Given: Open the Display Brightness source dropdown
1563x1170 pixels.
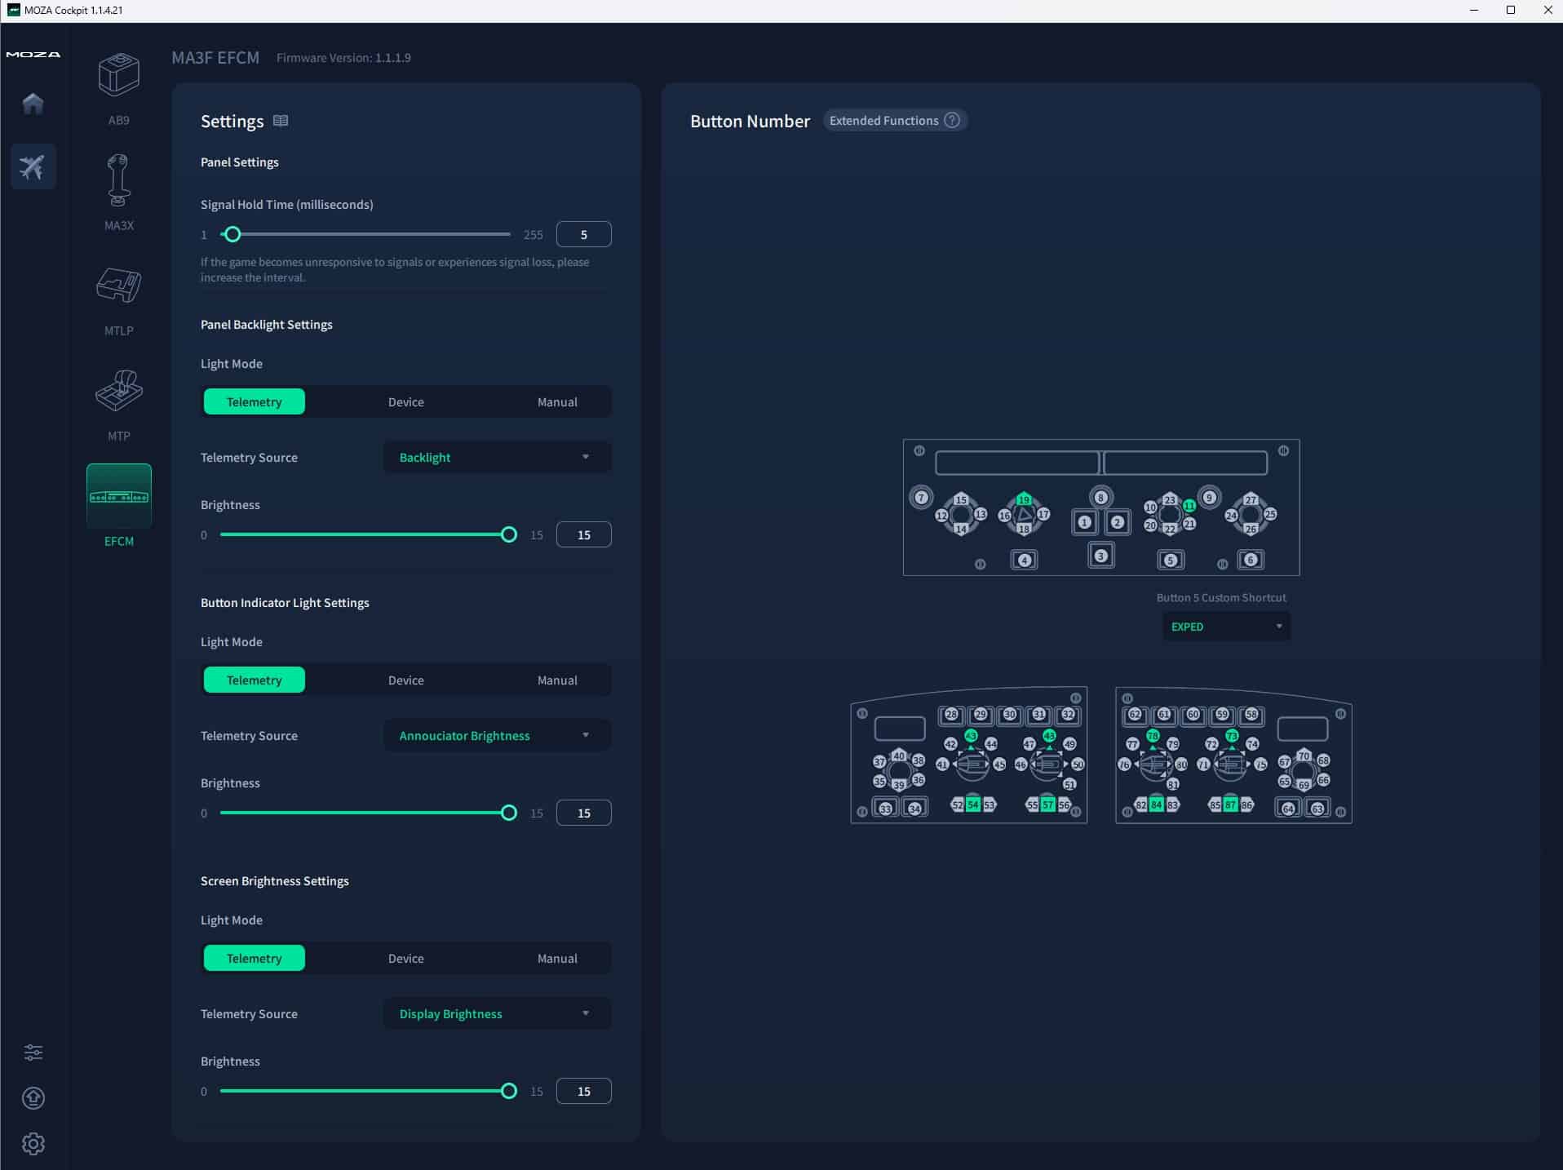Looking at the screenshot, I should pyautogui.click(x=497, y=1013).
